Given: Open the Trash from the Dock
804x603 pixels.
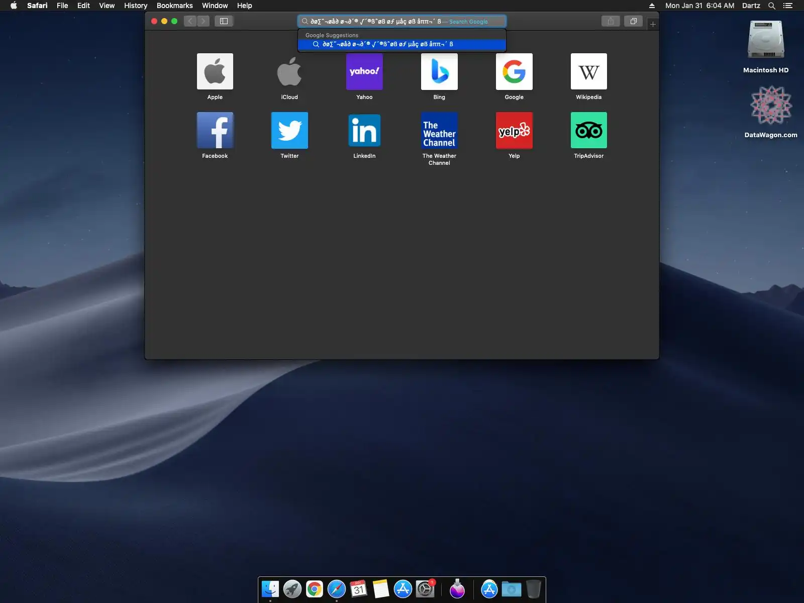Looking at the screenshot, I should point(534,588).
